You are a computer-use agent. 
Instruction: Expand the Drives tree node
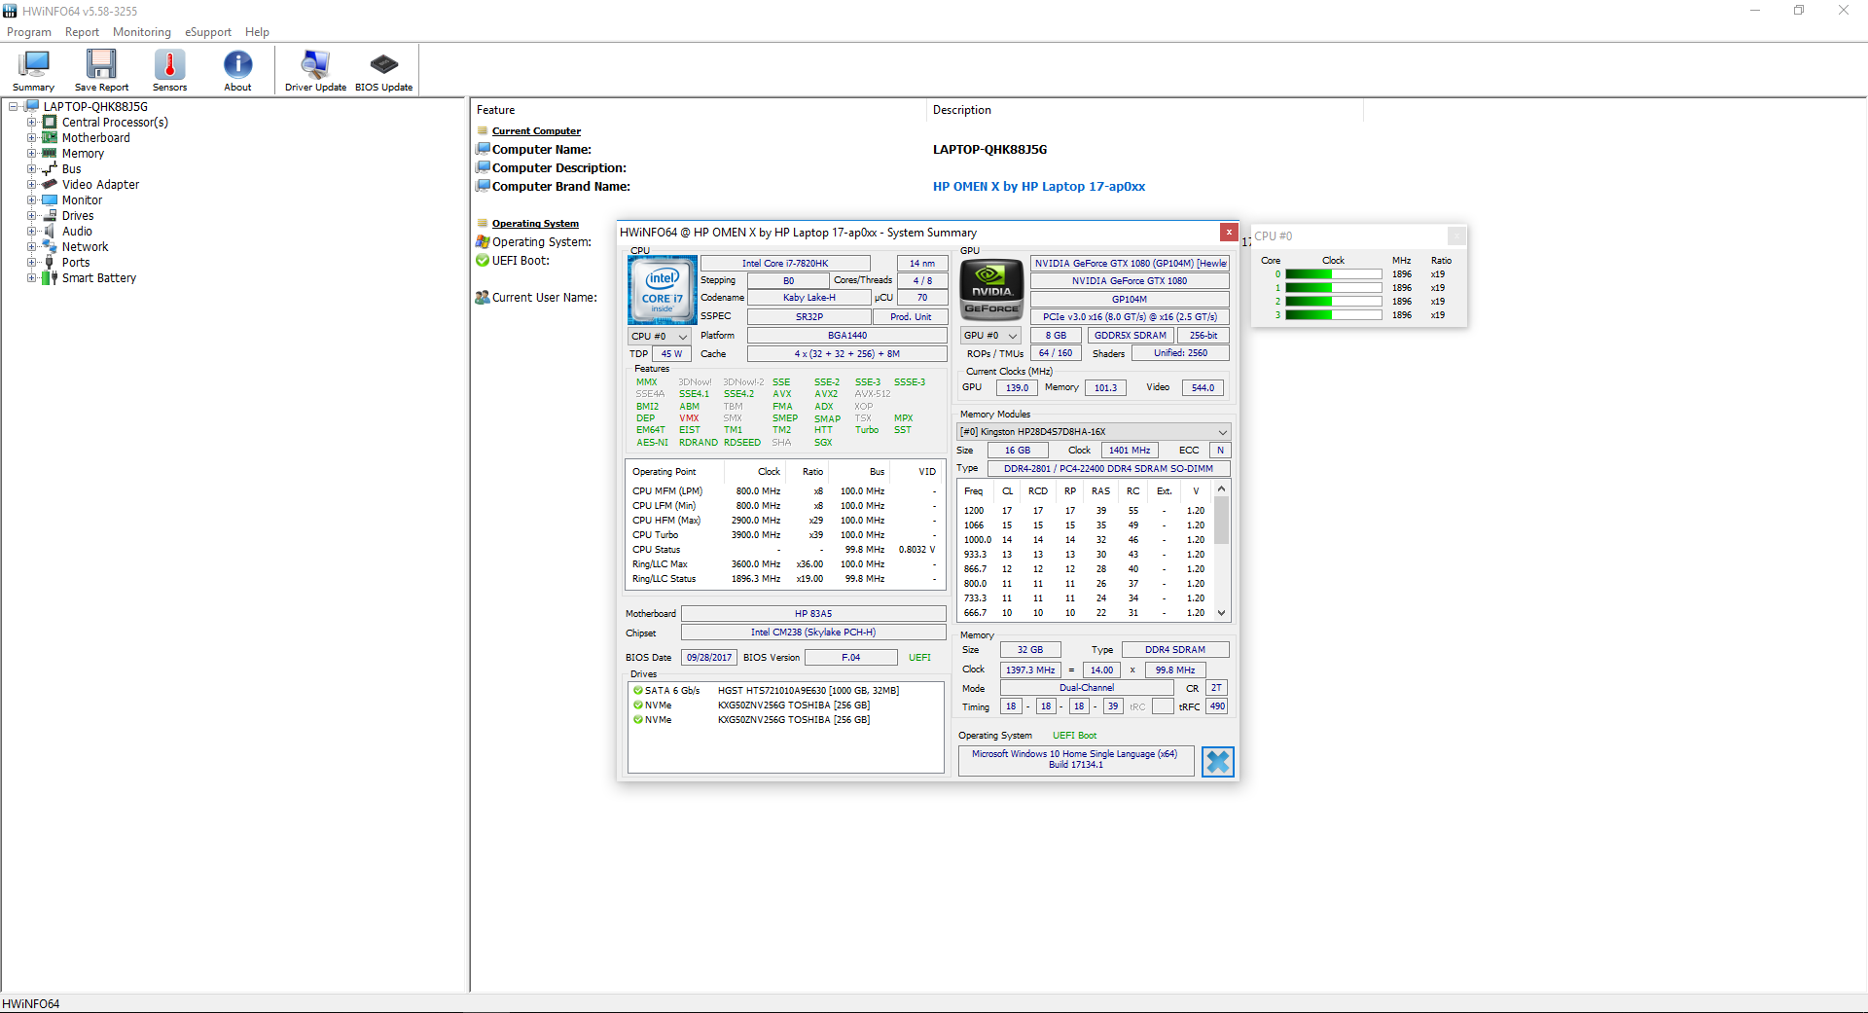[x=32, y=216]
